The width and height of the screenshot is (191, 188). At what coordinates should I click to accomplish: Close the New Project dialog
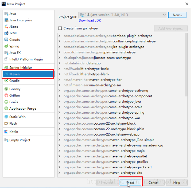[187, 4]
